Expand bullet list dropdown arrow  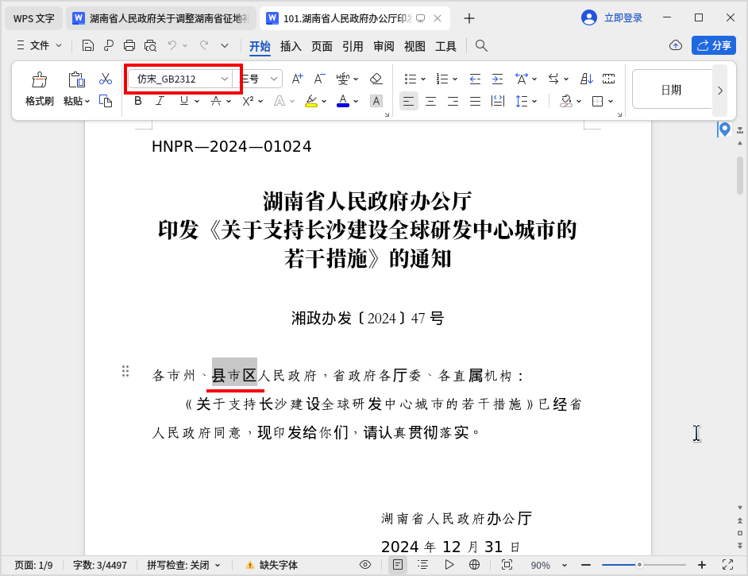point(422,79)
